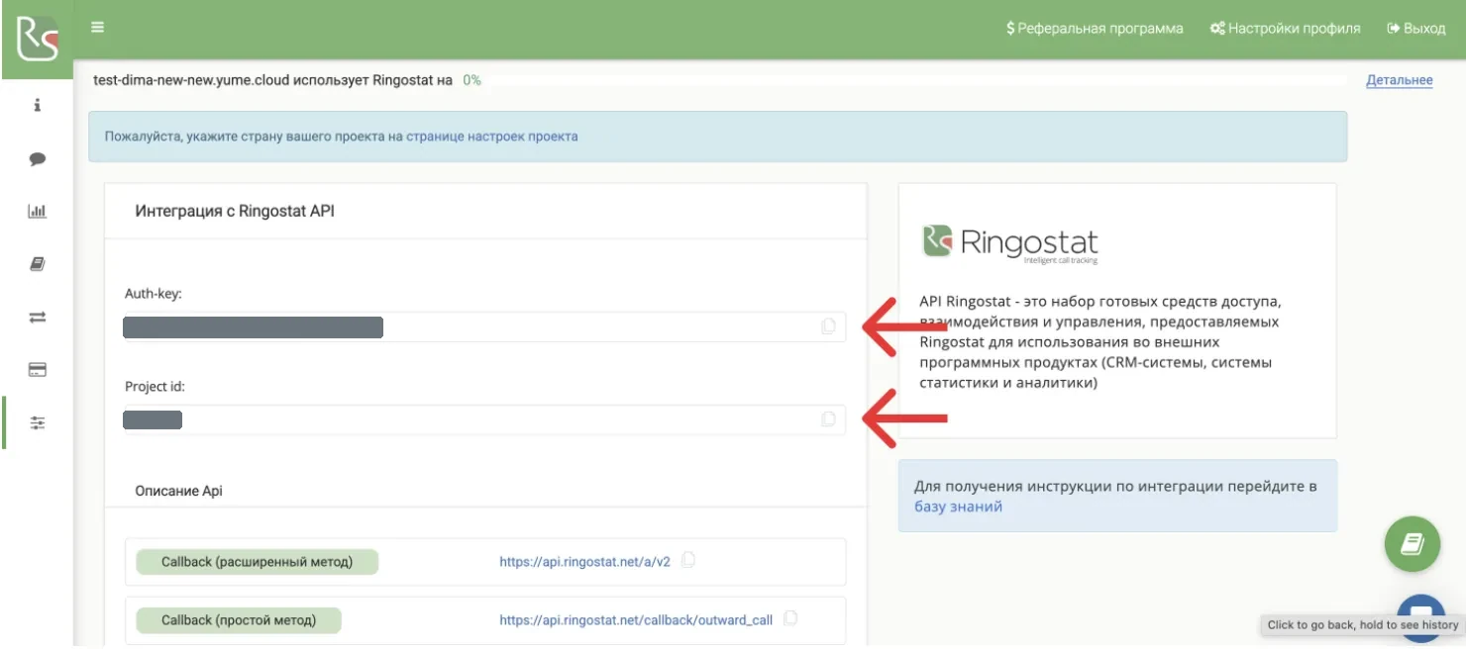Copy the Auth-key using the copy icon

coord(828,326)
